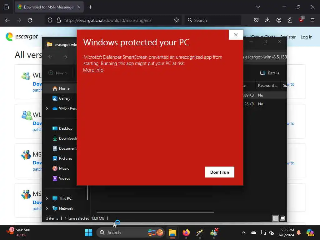Image resolution: width=320 pixels, height=240 pixels.
Task: Open the network display tray icon
Action: (263, 232)
